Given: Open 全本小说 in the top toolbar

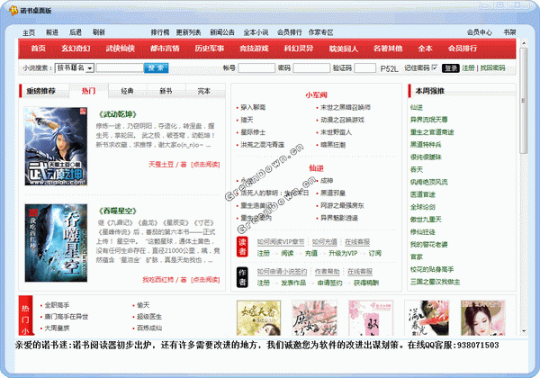Looking at the screenshot, I should pos(256,32).
